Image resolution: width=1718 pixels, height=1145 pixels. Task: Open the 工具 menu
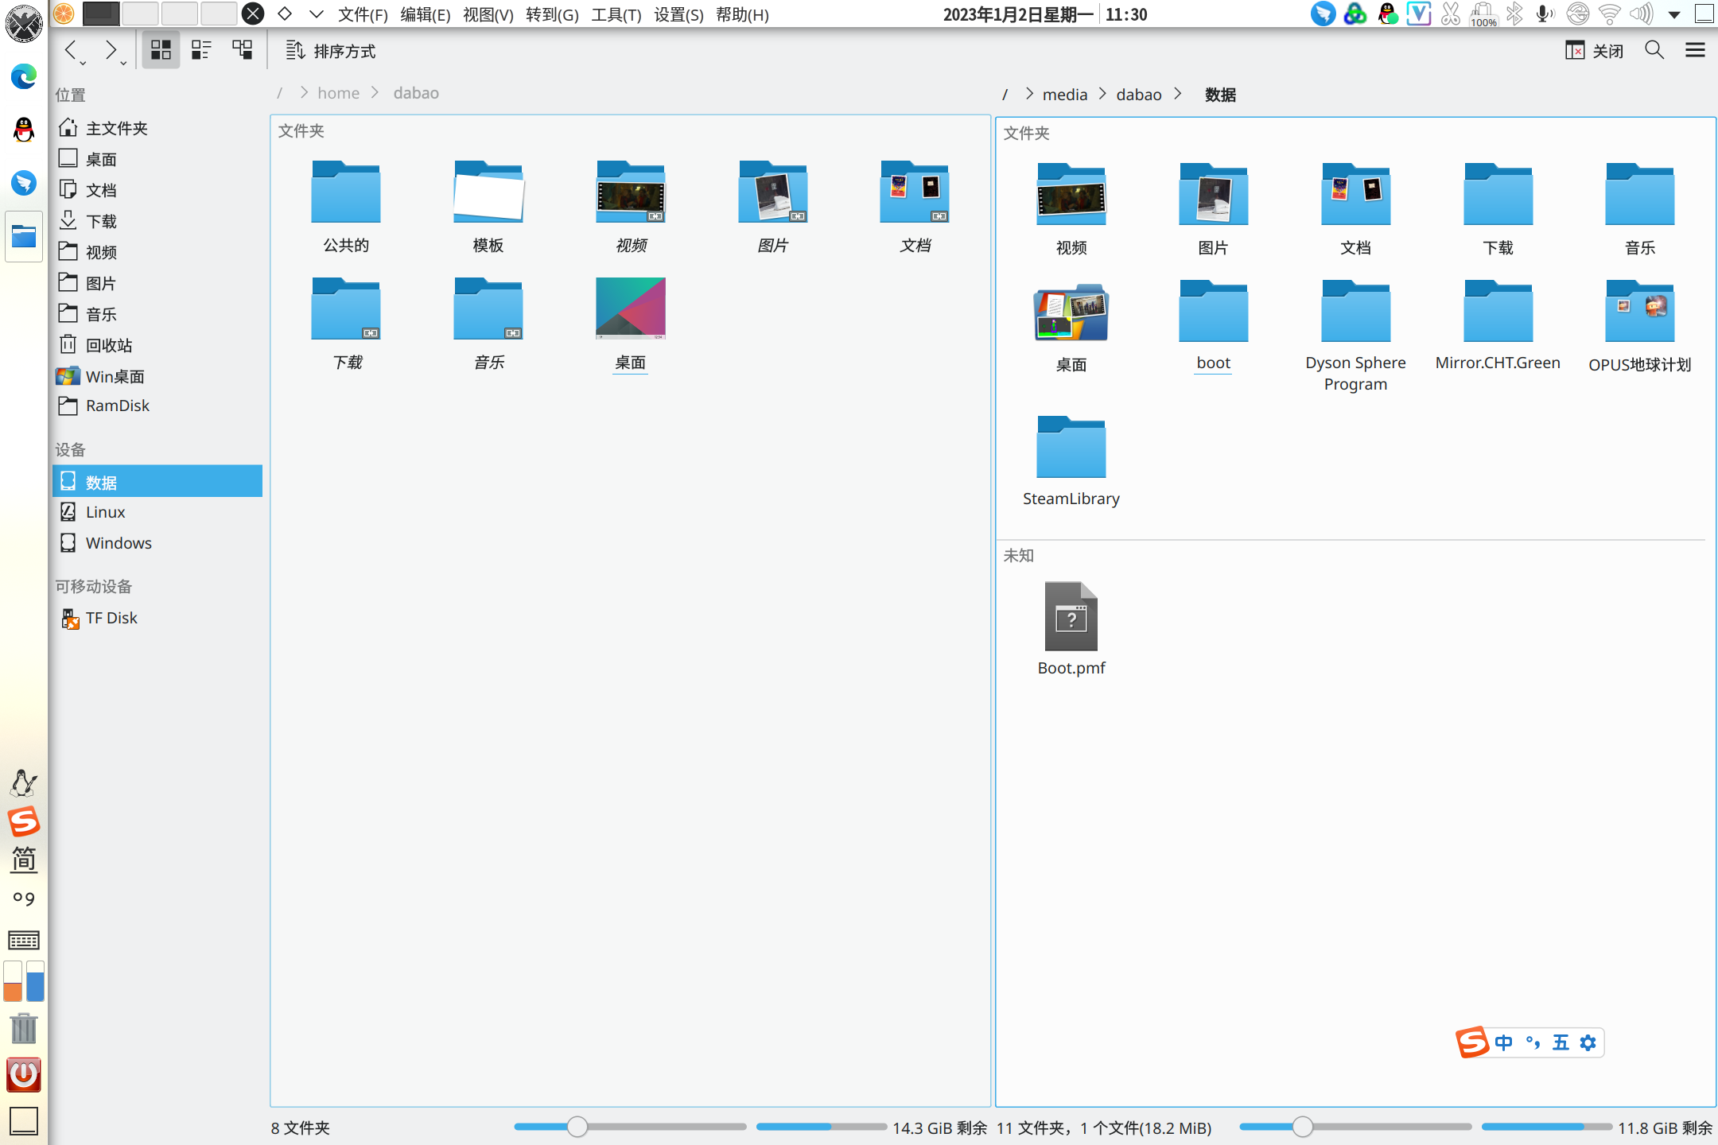pyautogui.click(x=616, y=14)
